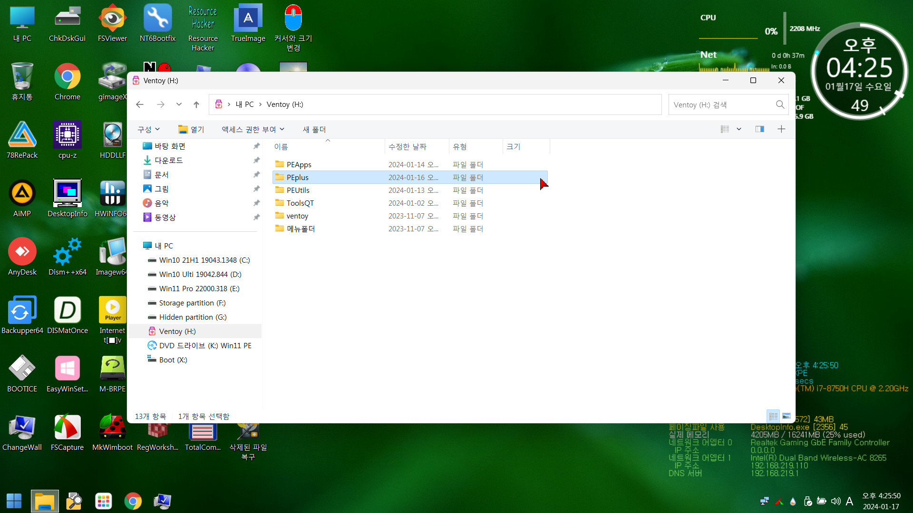This screenshot has width=913, height=513.
Task: Launch FSViewer from the desktop
Action: pyautogui.click(x=112, y=24)
